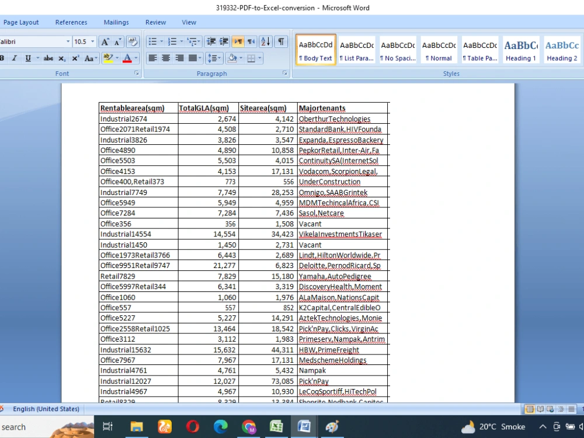Screen dimensions: 584x438
Task: Click the OberthurTechnologies table cell
Action: (342, 119)
